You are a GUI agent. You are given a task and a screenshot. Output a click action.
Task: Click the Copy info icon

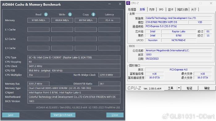tap(93, 14)
